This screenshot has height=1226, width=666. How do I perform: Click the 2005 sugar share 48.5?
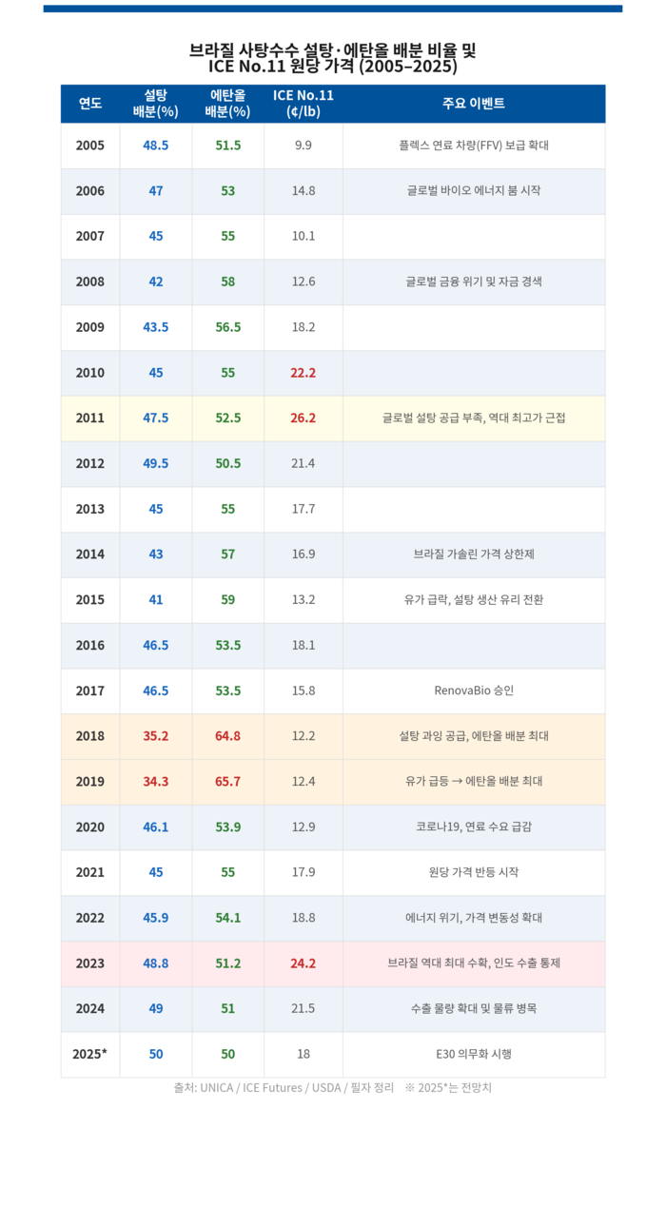click(x=156, y=146)
